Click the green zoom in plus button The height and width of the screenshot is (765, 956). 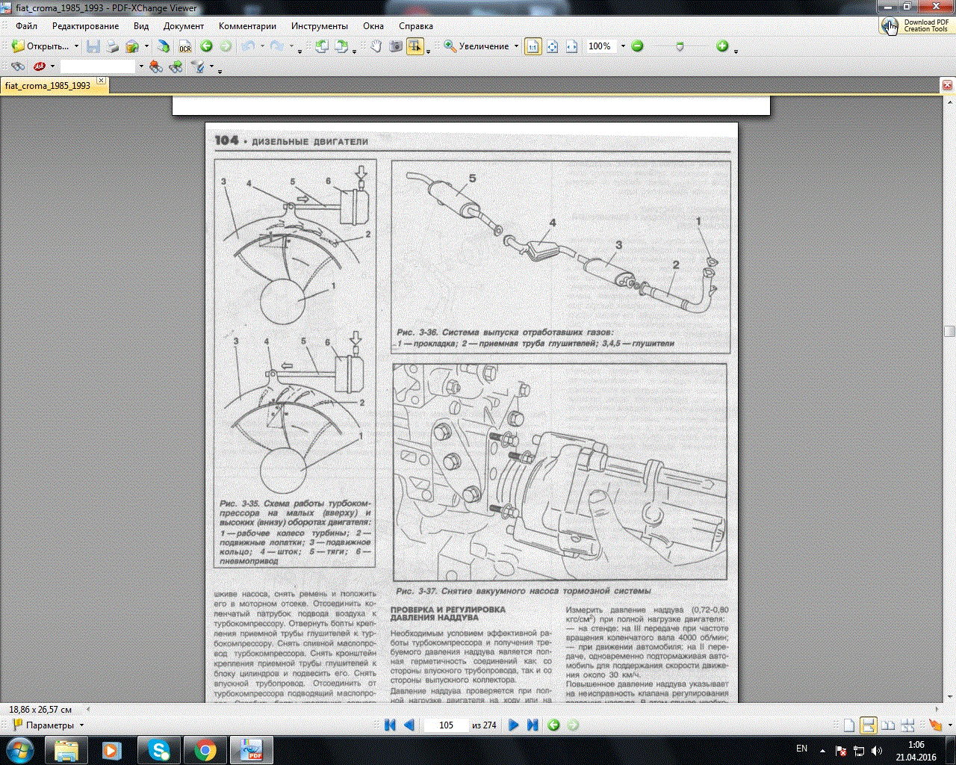pos(722,46)
